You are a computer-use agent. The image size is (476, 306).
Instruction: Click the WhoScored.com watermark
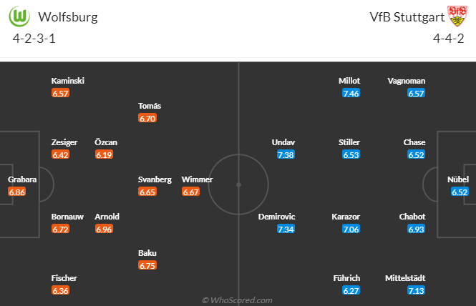click(237, 300)
